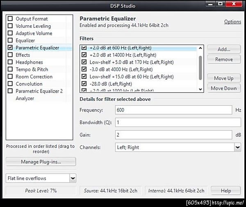Image resolution: width=246 pixels, height=207 pixels.
Task: Click the filter list scroll-up arrow
Action: click(200, 48)
